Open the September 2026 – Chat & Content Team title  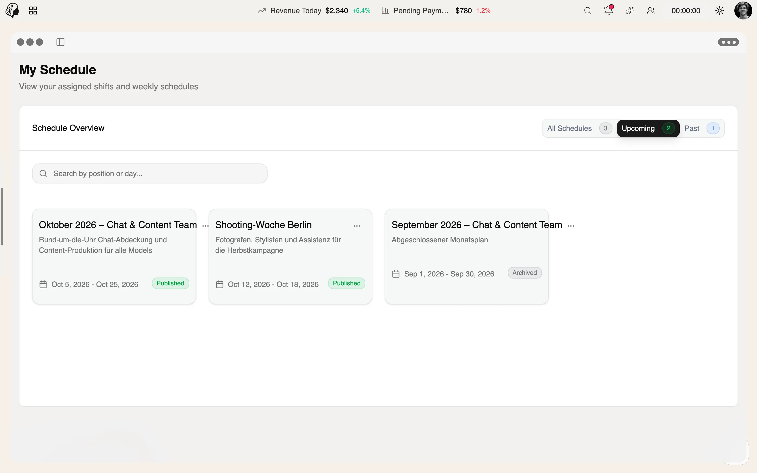coord(477,225)
